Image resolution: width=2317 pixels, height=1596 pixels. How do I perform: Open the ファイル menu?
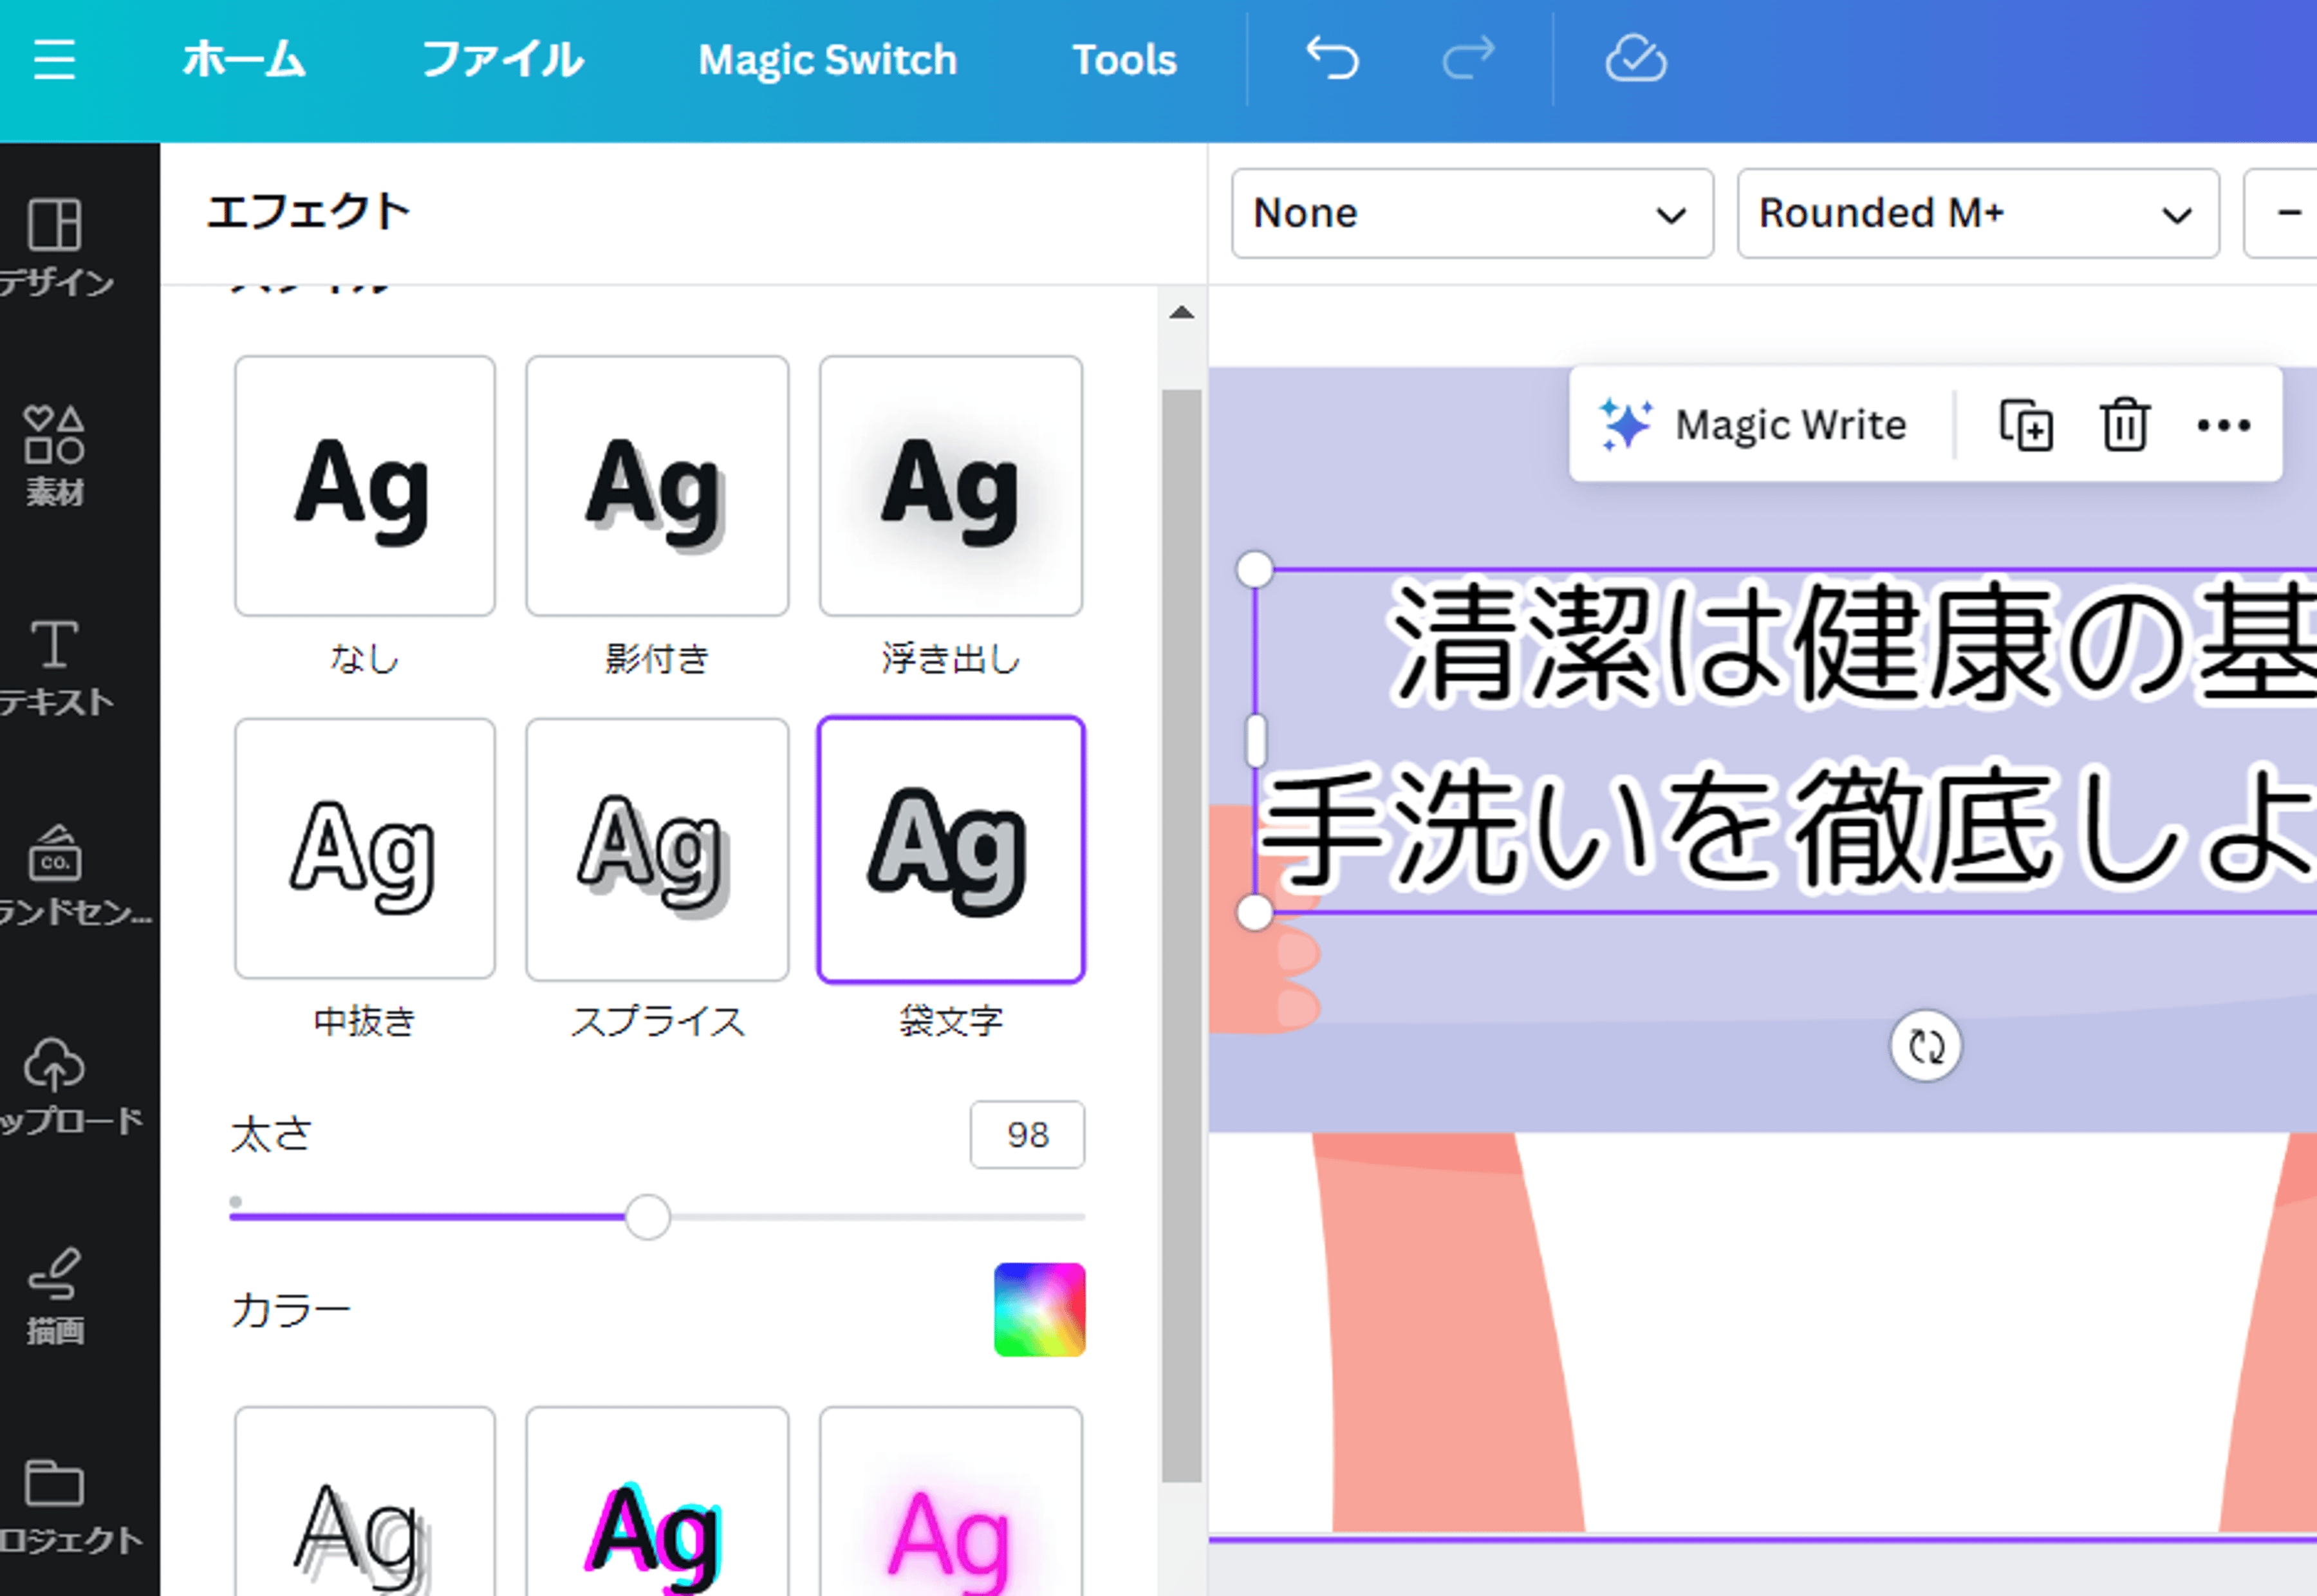[x=503, y=60]
